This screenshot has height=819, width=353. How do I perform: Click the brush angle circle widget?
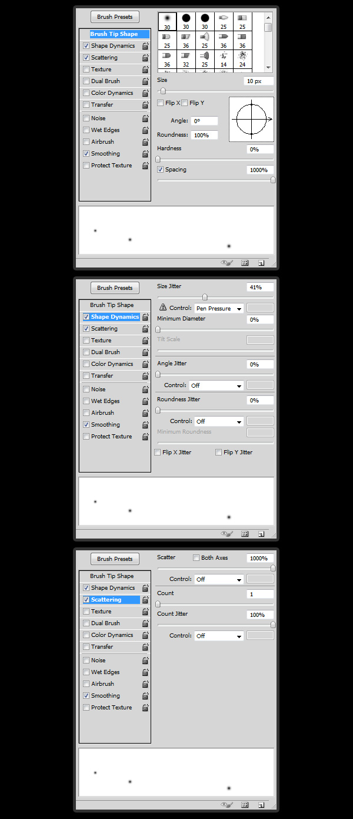coord(251,120)
